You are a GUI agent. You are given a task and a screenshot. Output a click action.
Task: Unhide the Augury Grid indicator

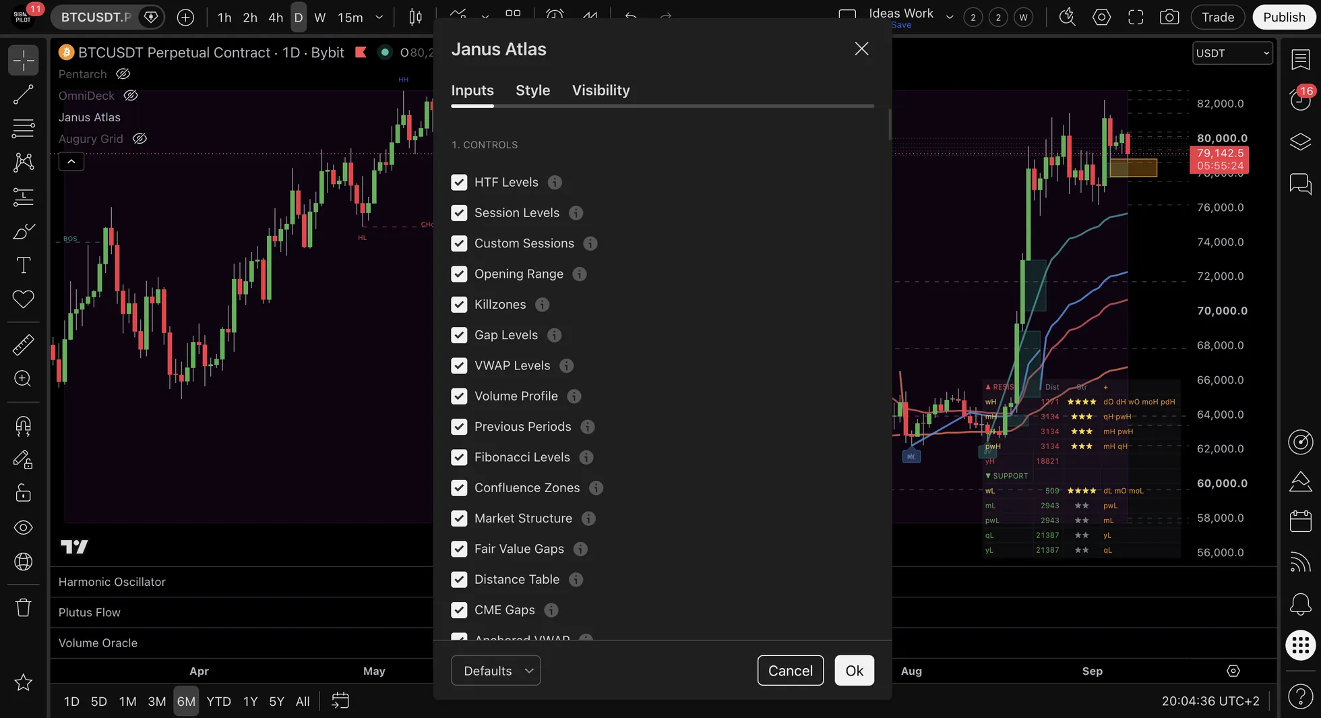click(140, 139)
